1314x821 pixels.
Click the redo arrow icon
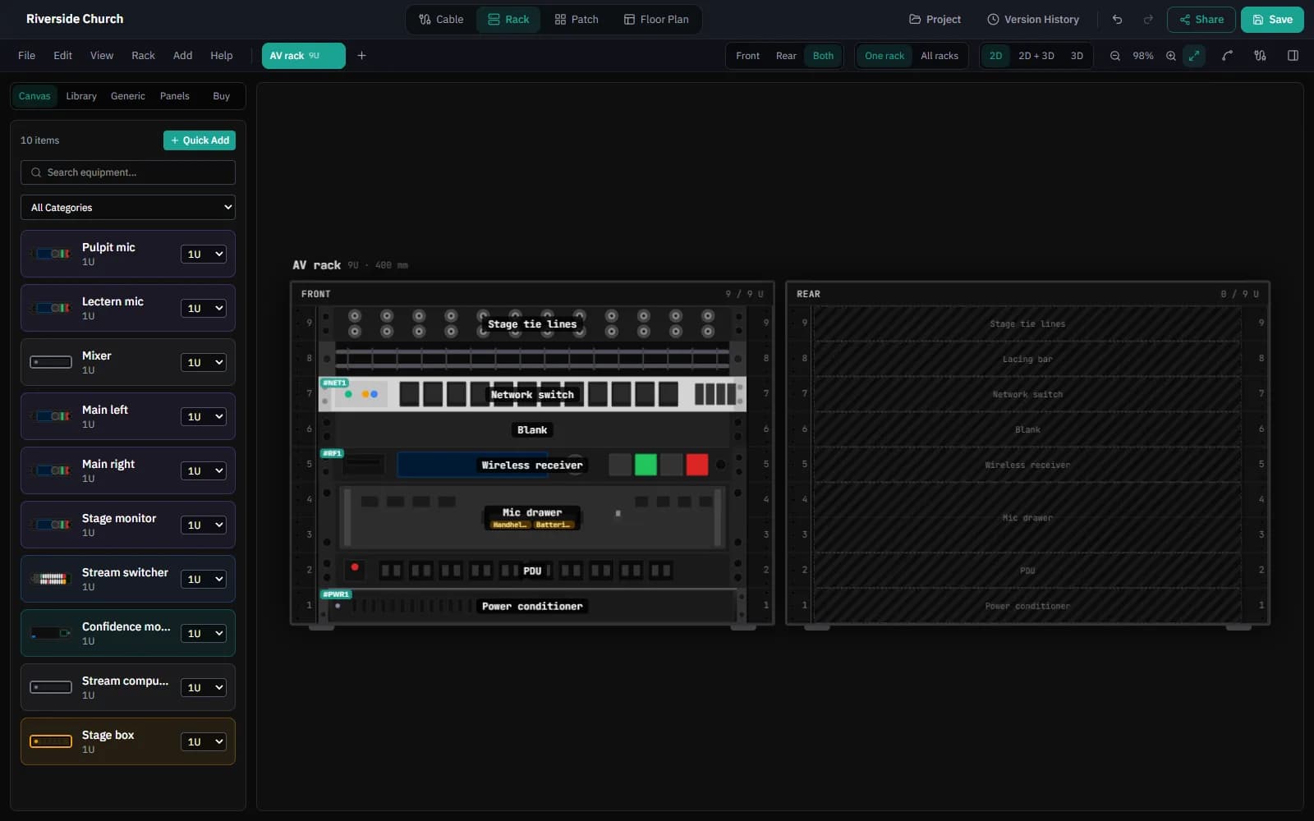click(x=1148, y=20)
